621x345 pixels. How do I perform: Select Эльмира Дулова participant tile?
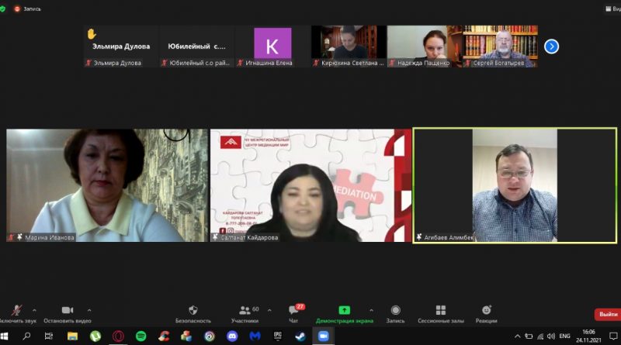(121, 47)
